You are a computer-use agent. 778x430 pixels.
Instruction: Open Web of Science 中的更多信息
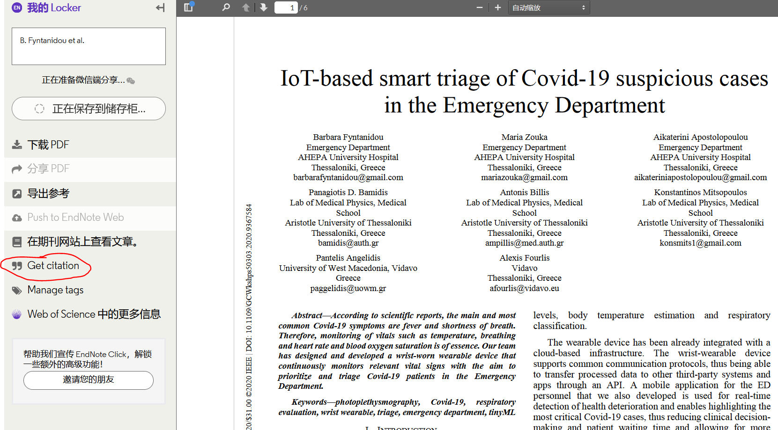point(94,314)
